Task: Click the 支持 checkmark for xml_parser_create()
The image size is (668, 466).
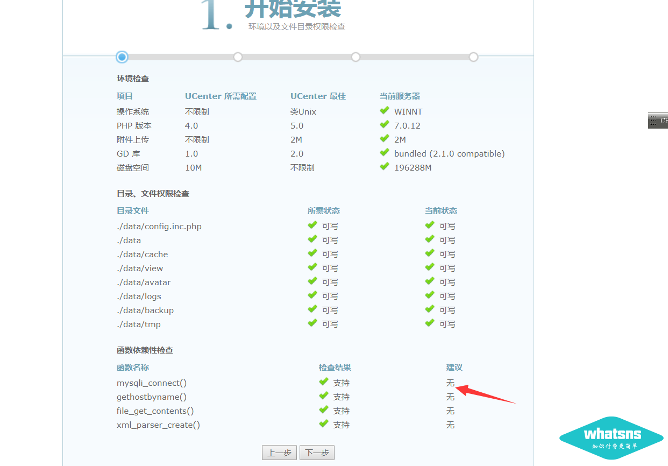Action: pos(323,424)
